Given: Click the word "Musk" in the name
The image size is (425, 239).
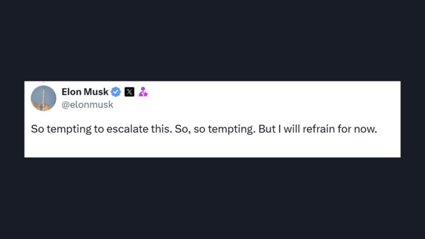Looking at the screenshot, I should 96,92.
